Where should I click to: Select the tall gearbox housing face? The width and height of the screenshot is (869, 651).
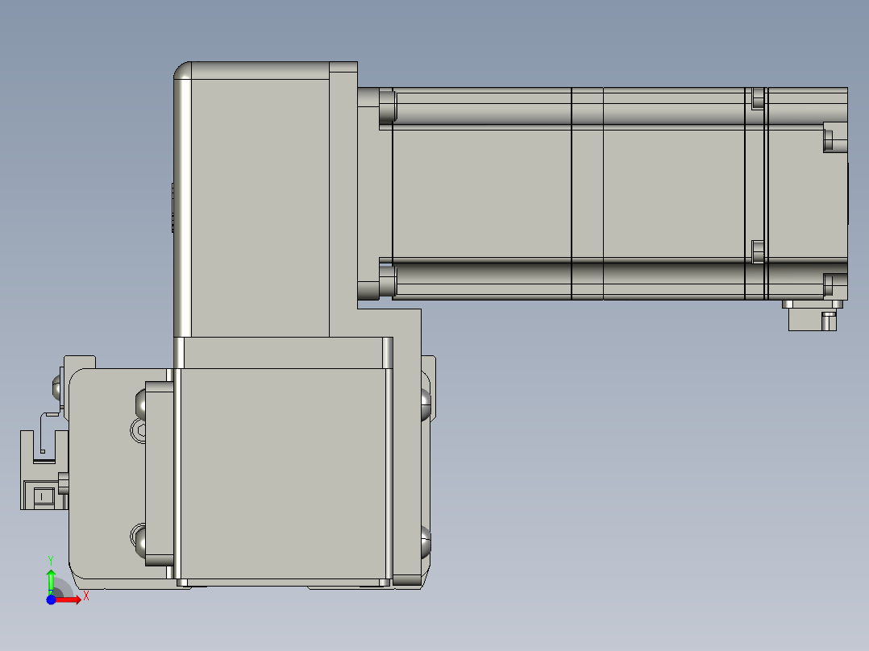pyautogui.click(x=260, y=208)
